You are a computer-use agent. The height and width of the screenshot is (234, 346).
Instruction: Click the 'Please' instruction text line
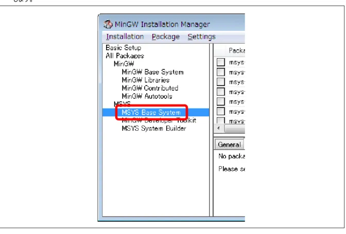point(232,169)
